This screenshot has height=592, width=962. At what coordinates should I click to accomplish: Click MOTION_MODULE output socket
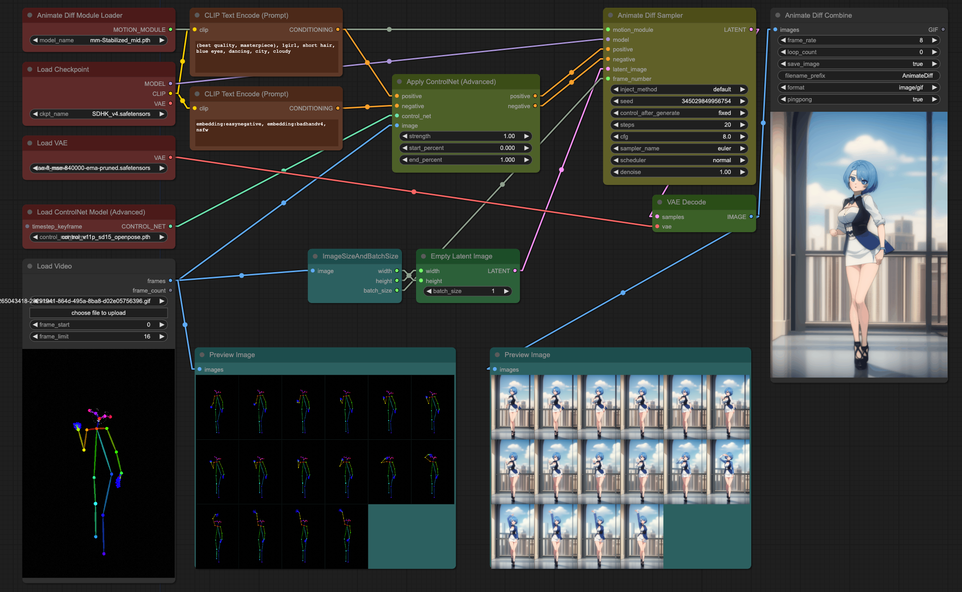pyautogui.click(x=170, y=30)
